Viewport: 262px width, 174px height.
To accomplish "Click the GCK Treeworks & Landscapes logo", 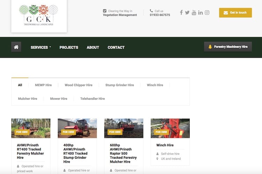I will click(39, 15).
